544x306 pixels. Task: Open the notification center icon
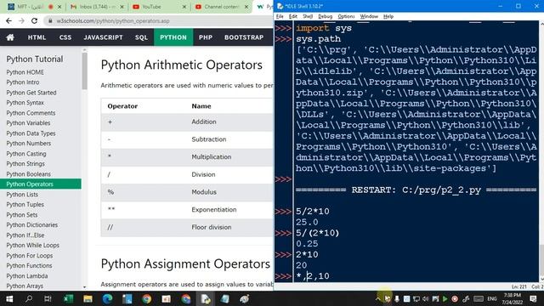(533, 298)
